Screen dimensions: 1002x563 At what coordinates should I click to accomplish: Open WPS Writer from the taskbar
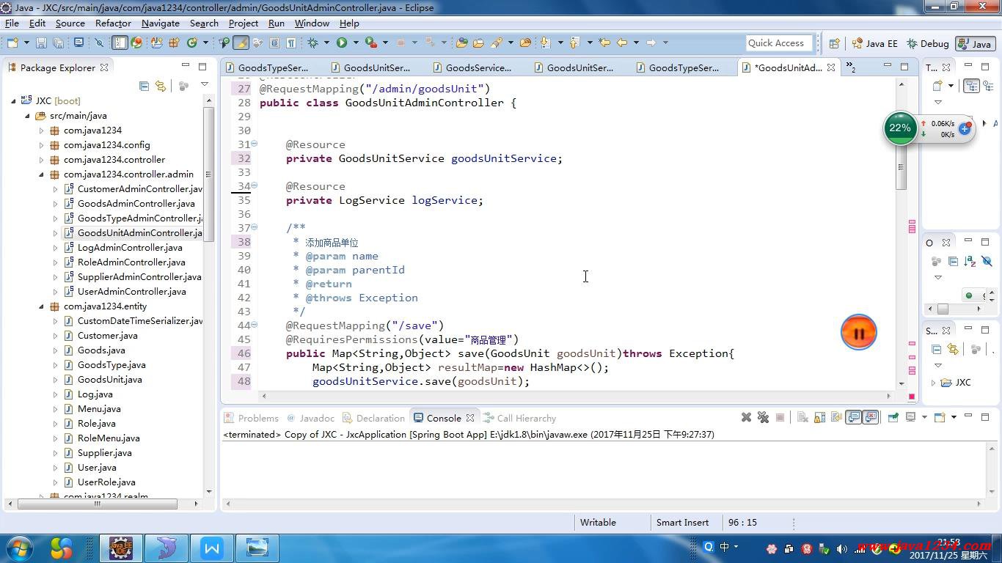tap(212, 548)
